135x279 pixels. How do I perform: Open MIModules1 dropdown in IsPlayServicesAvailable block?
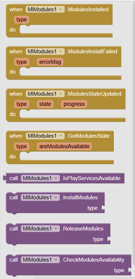click(40, 178)
